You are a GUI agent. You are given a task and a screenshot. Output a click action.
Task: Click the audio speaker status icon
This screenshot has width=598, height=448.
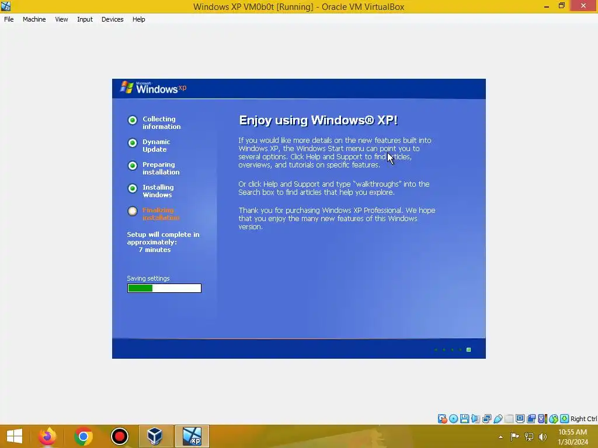point(475,419)
